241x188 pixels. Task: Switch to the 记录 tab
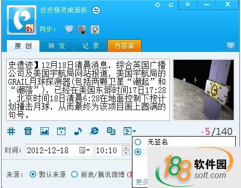click(90, 46)
